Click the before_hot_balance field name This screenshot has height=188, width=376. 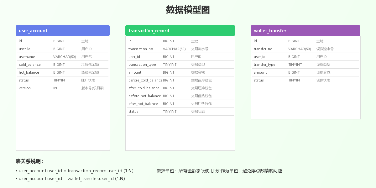coord(145,96)
